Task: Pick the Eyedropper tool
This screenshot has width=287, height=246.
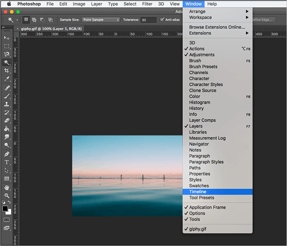Action: point(7,79)
